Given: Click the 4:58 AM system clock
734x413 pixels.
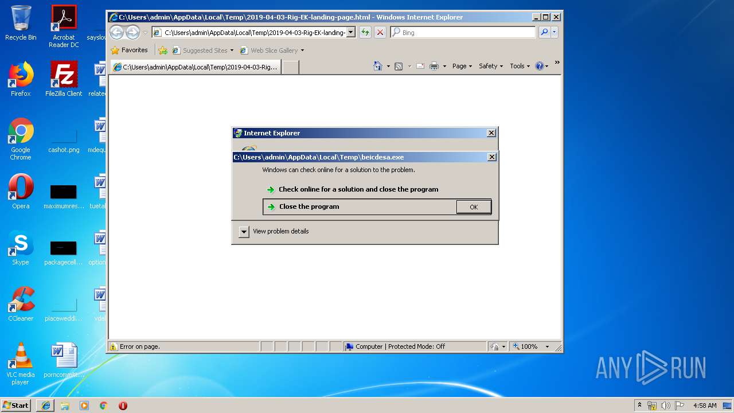Looking at the screenshot, I should [x=705, y=406].
